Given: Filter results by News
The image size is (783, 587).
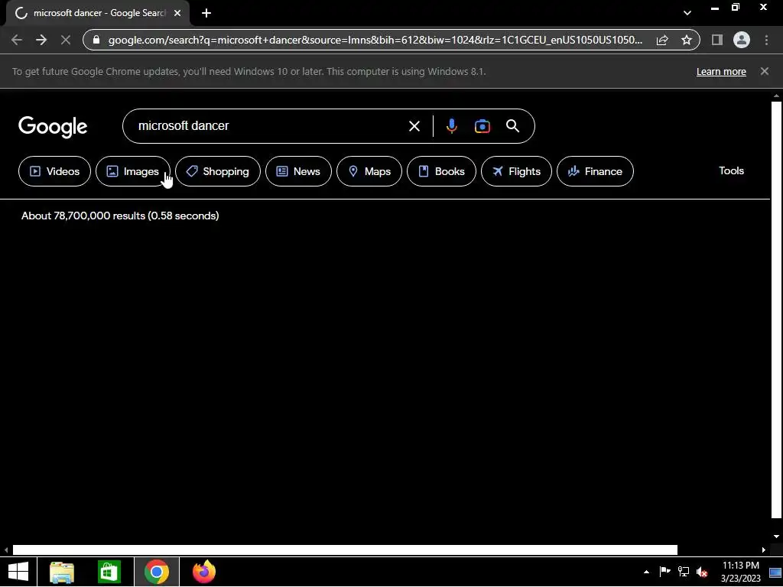Looking at the screenshot, I should point(299,171).
